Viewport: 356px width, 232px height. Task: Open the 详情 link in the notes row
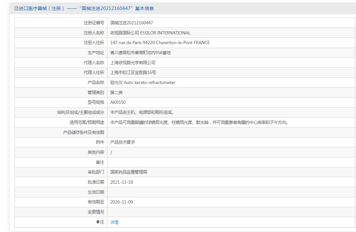click(115, 222)
